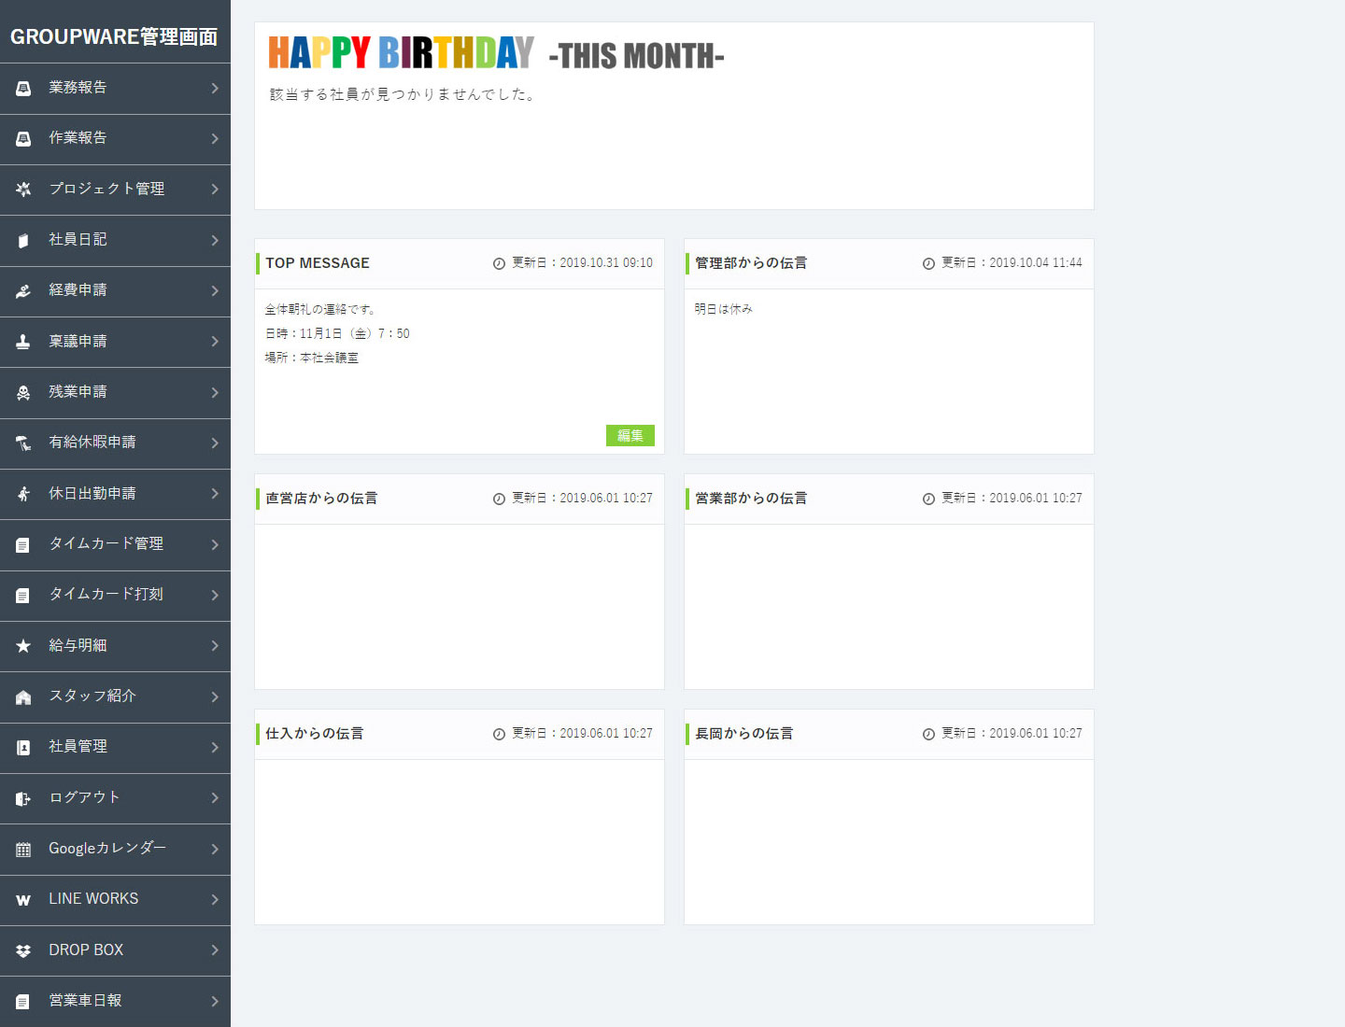Expand the 社員日記 menu chevron
This screenshot has height=1027, width=1345.
[215, 240]
